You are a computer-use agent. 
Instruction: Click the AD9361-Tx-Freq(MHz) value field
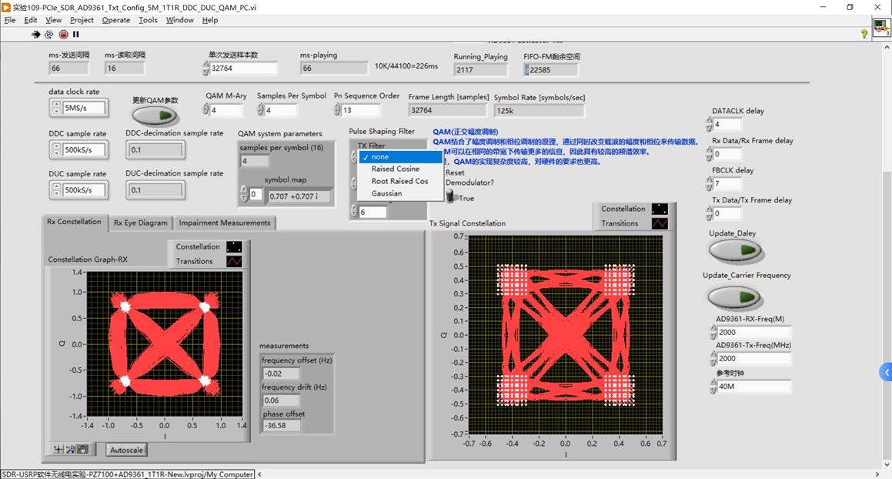(753, 358)
